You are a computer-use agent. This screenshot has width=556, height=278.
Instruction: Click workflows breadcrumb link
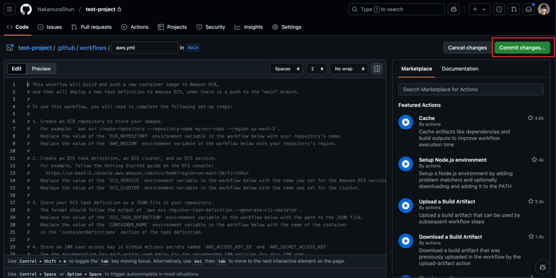click(x=93, y=48)
